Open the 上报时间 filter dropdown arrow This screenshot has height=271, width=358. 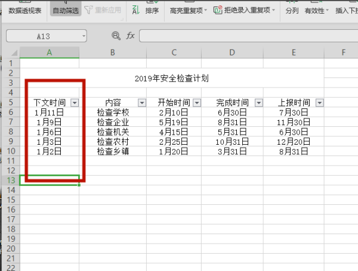click(320, 103)
